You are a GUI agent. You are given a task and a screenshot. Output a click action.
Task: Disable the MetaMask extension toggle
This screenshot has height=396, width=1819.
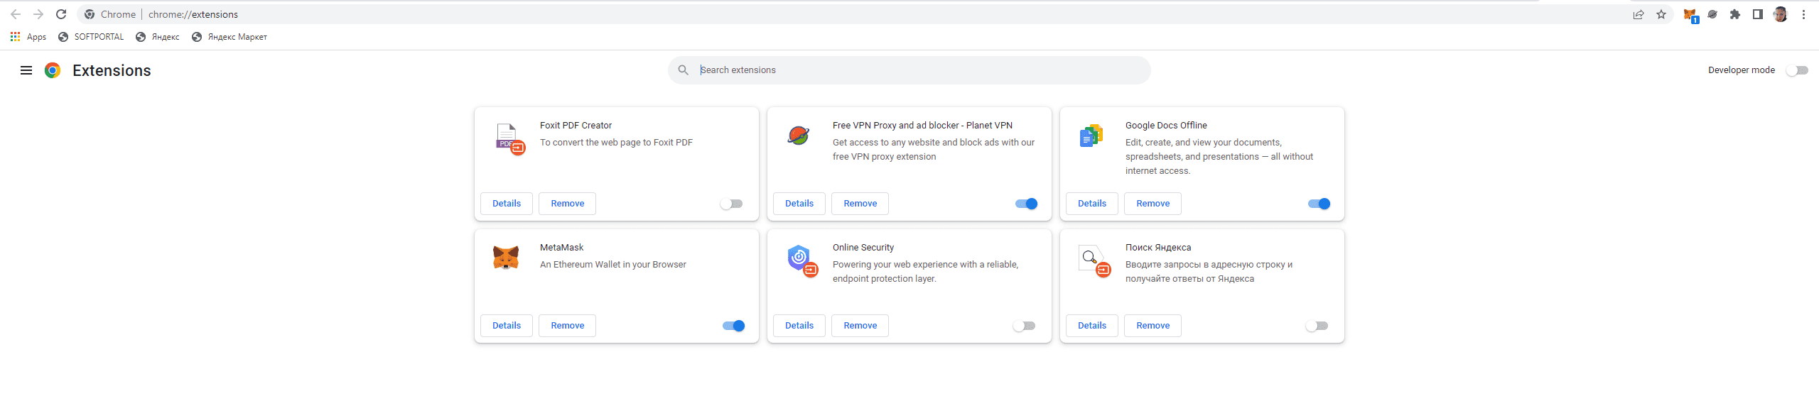tap(734, 326)
